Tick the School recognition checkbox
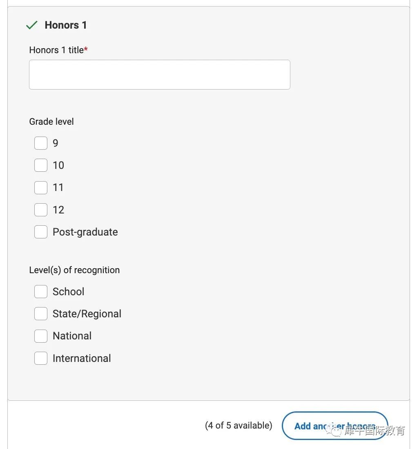 41,292
